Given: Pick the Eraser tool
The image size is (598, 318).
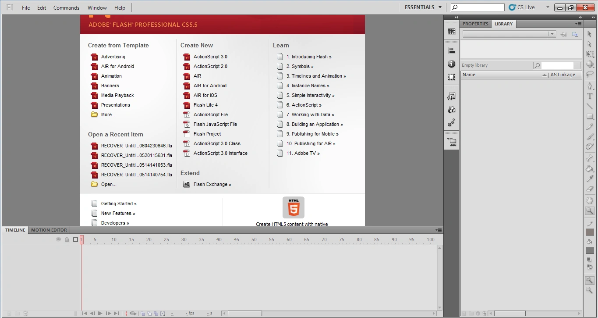Looking at the screenshot, I should 590,189.
